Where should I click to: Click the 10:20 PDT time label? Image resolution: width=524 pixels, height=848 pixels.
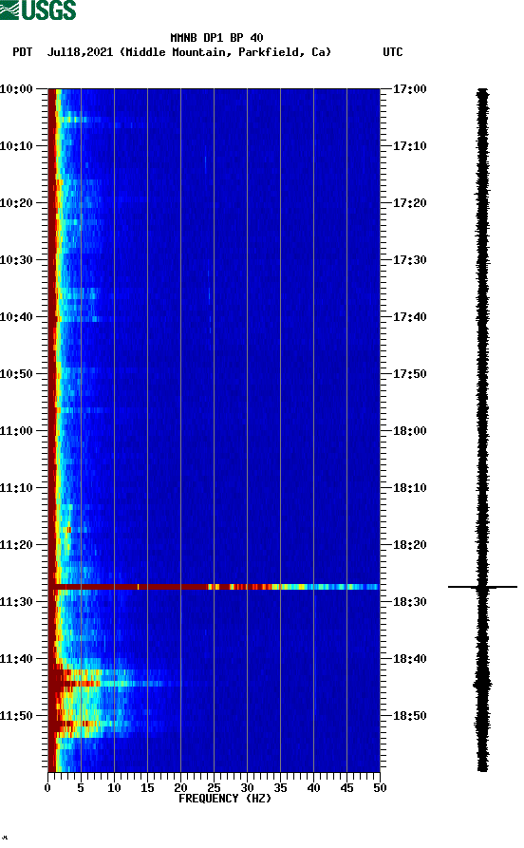[16, 203]
